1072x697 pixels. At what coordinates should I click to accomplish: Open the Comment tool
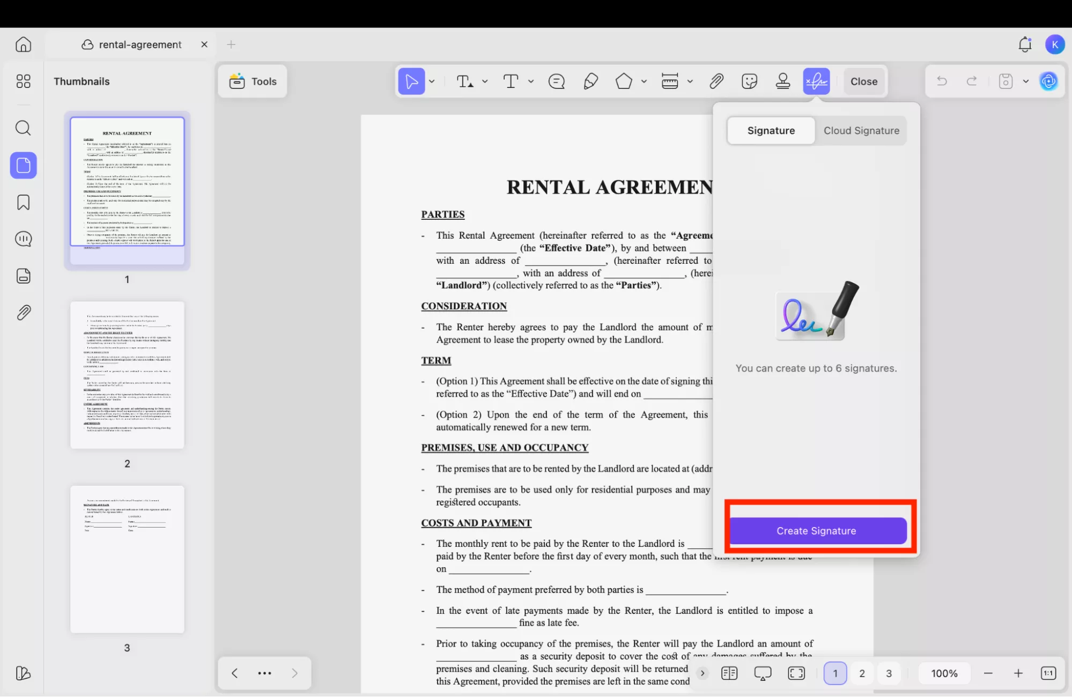click(x=556, y=81)
